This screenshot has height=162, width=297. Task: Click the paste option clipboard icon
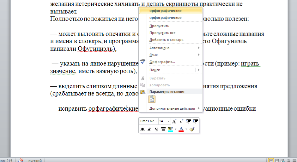point(152,99)
